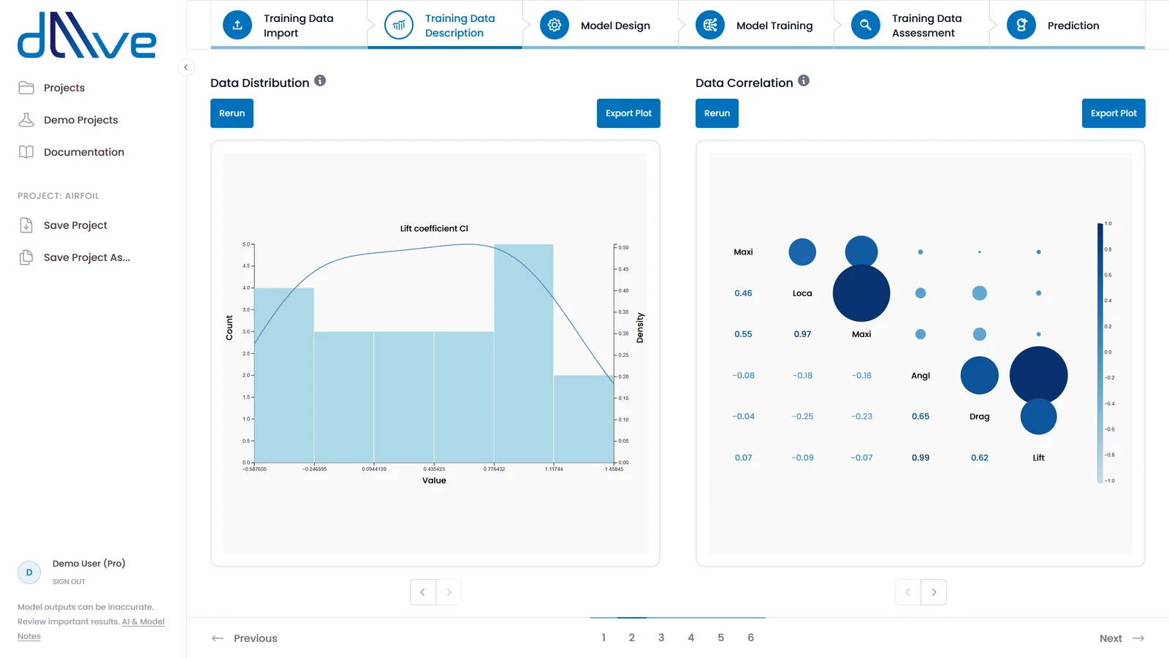The width and height of the screenshot is (1169, 658).
Task: Export the Data Correlation plot
Action: click(x=1113, y=113)
